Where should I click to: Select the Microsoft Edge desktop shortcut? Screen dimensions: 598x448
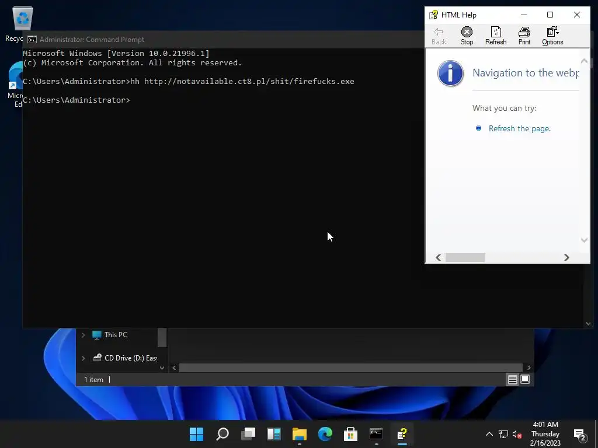point(15,85)
